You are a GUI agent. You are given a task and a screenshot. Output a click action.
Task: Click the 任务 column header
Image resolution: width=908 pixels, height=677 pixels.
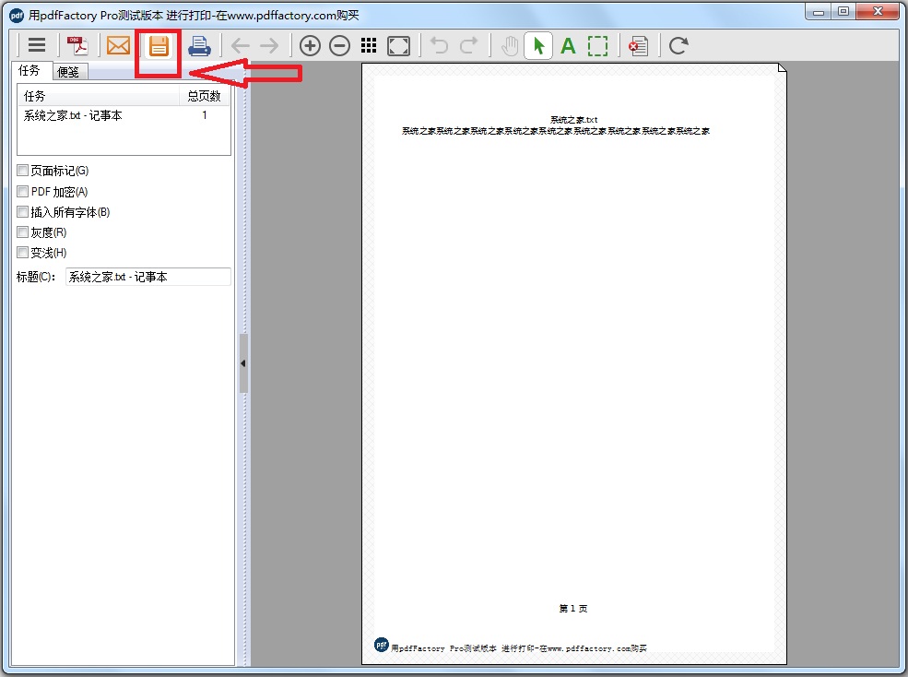click(99, 96)
